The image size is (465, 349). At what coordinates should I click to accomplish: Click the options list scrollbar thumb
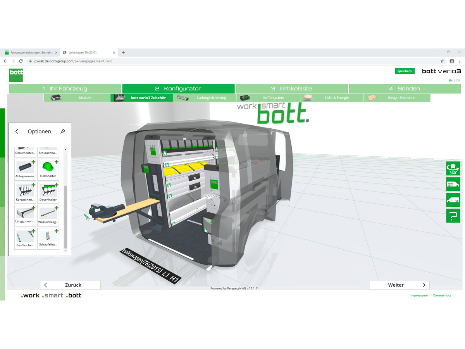tap(65, 217)
